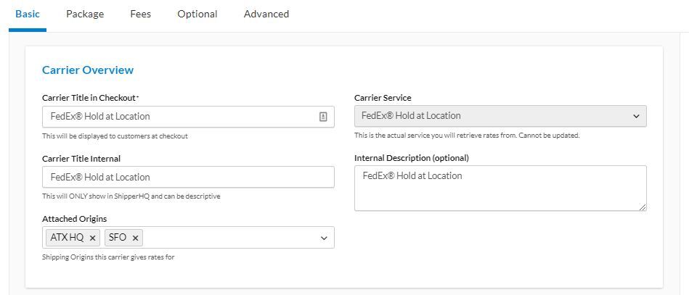Go to the Optional tab
This screenshot has height=295, width=689.
[197, 14]
